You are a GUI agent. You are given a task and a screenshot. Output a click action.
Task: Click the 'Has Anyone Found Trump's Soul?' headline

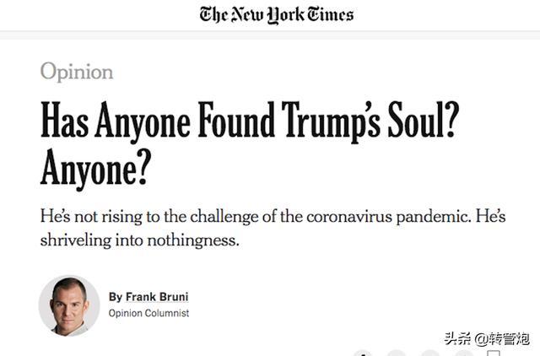tap(250, 121)
